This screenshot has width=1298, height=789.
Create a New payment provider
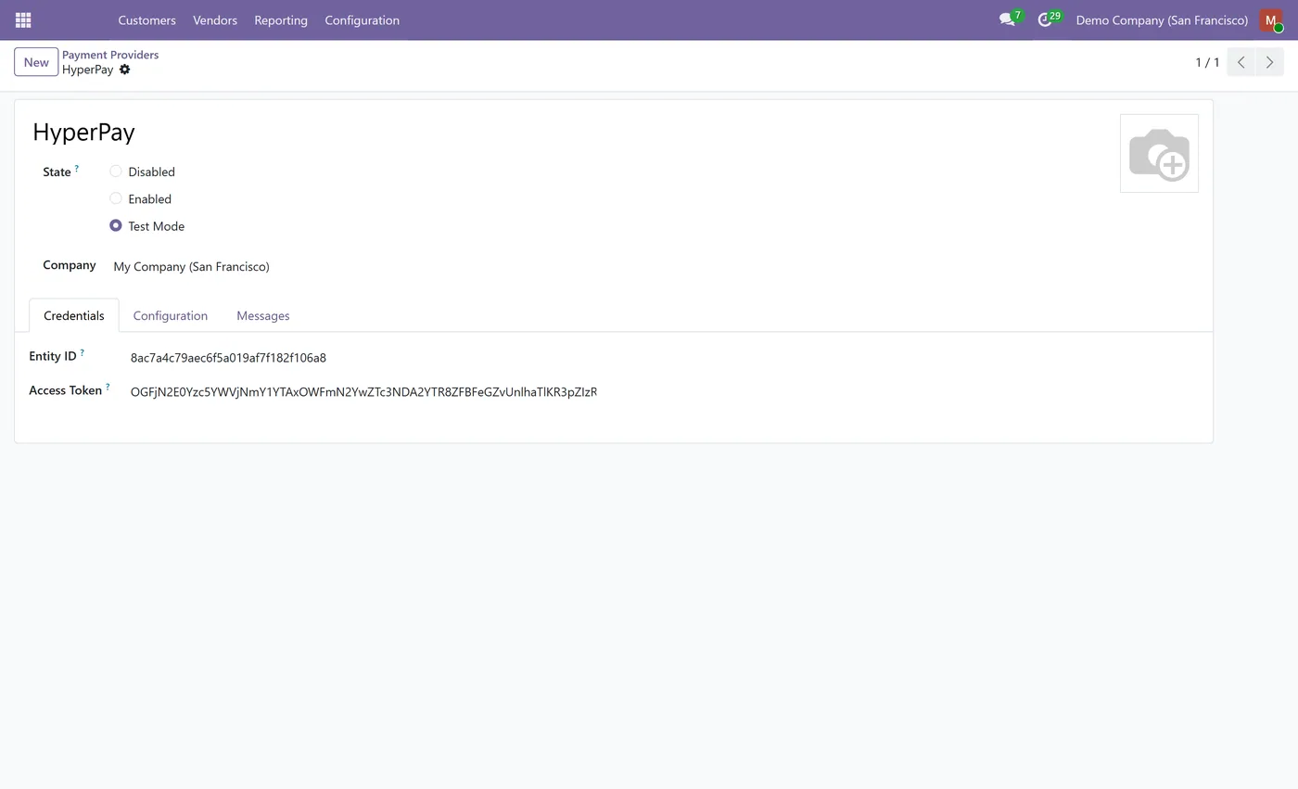(x=36, y=62)
